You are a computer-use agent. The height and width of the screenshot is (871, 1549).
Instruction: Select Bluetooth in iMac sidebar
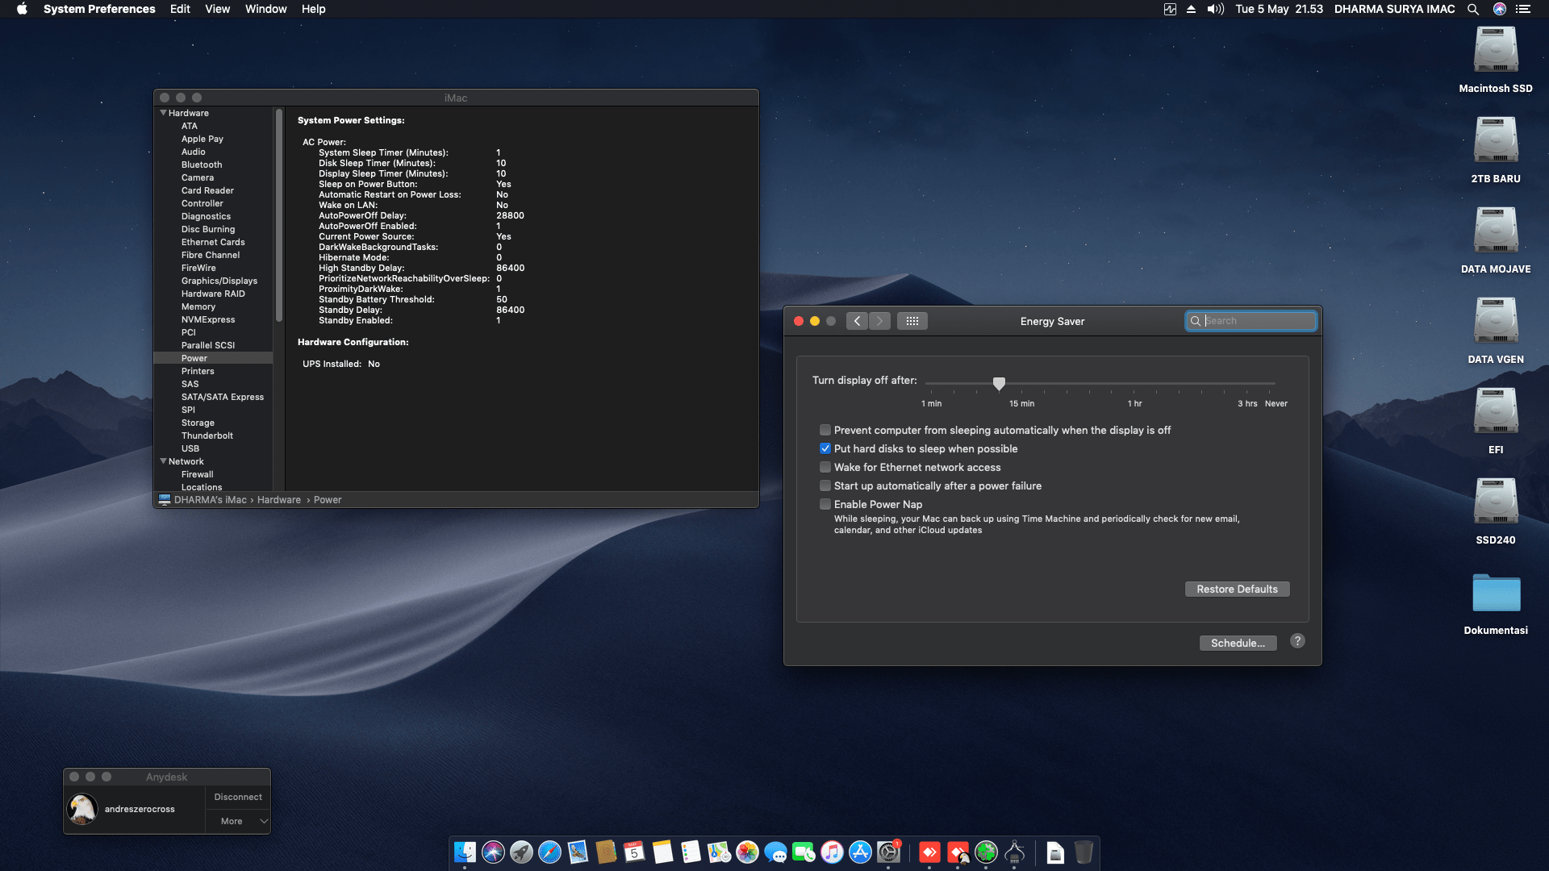[202, 165]
